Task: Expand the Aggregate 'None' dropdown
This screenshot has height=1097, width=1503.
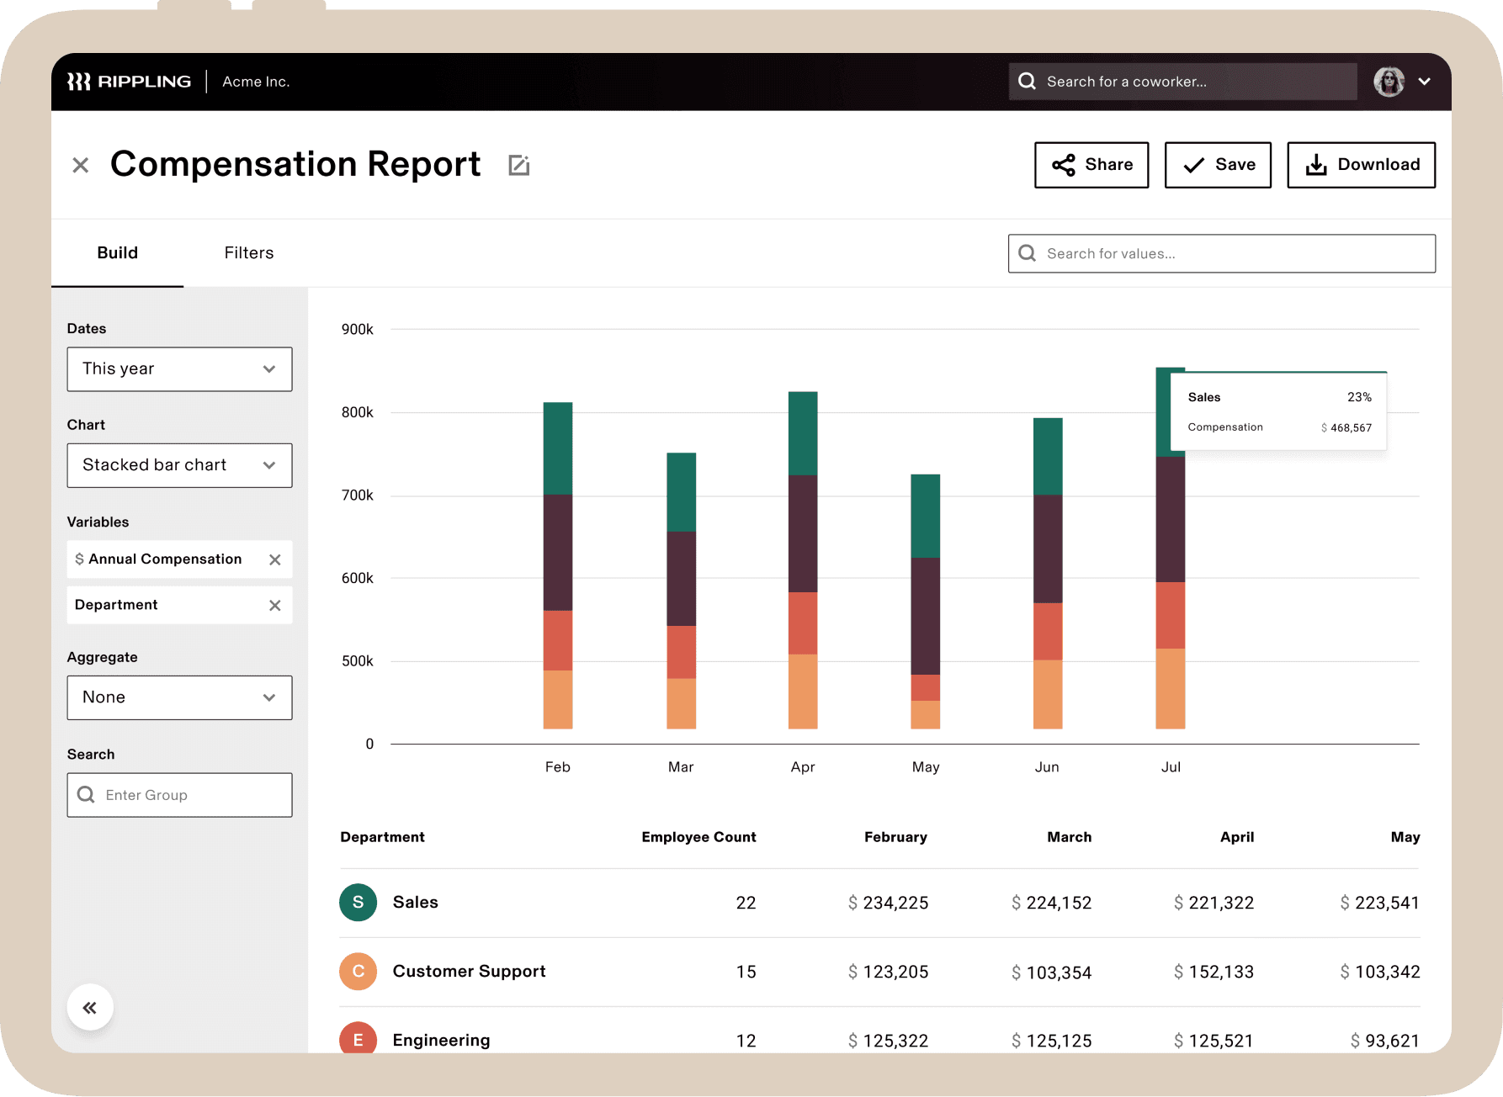Action: pyautogui.click(x=179, y=697)
